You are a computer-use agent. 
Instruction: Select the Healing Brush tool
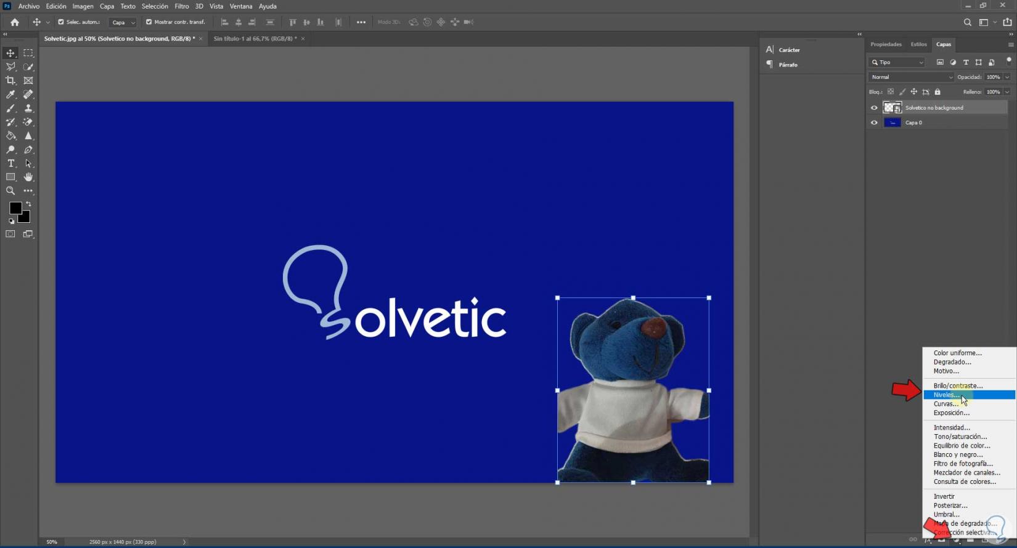point(28,94)
